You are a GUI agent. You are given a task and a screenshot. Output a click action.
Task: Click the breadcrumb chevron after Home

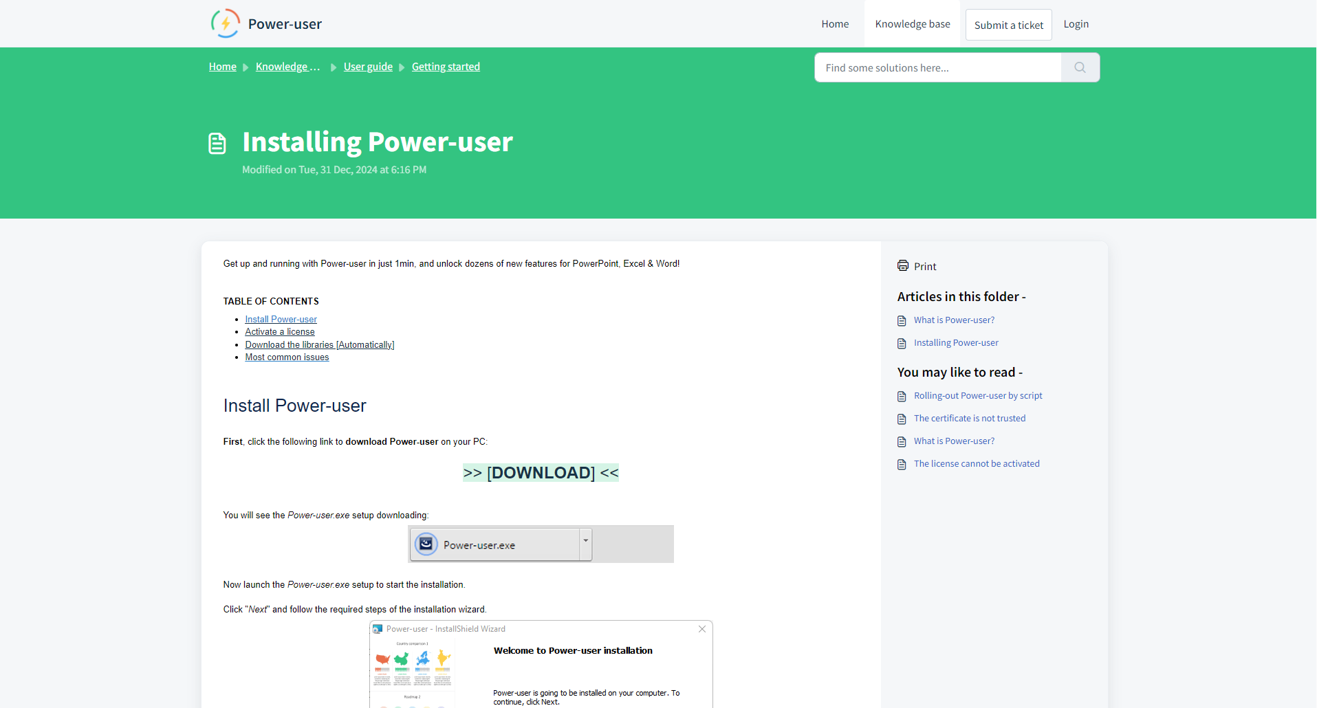click(x=244, y=67)
